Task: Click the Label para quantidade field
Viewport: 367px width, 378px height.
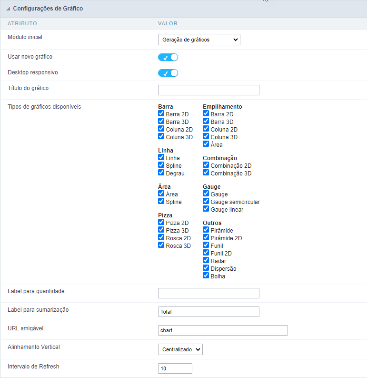Action: 208,293
